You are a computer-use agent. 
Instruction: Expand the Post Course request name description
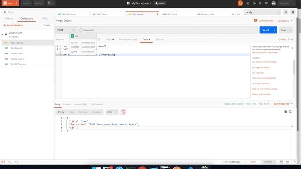point(57,21)
